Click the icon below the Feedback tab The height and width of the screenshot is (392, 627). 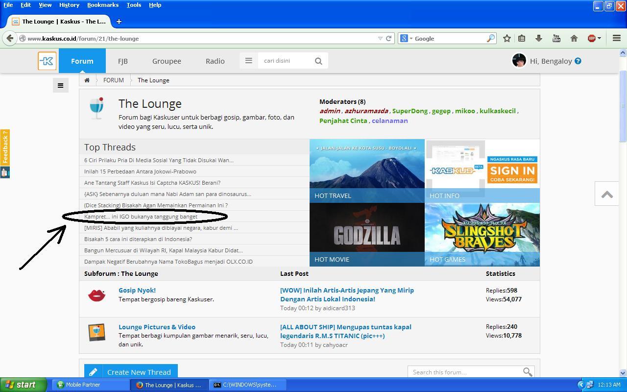[x=5, y=172]
